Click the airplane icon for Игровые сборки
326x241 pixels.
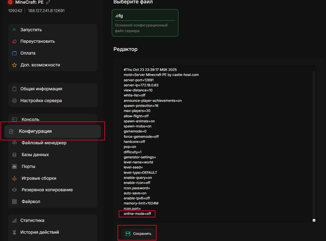[14, 178]
